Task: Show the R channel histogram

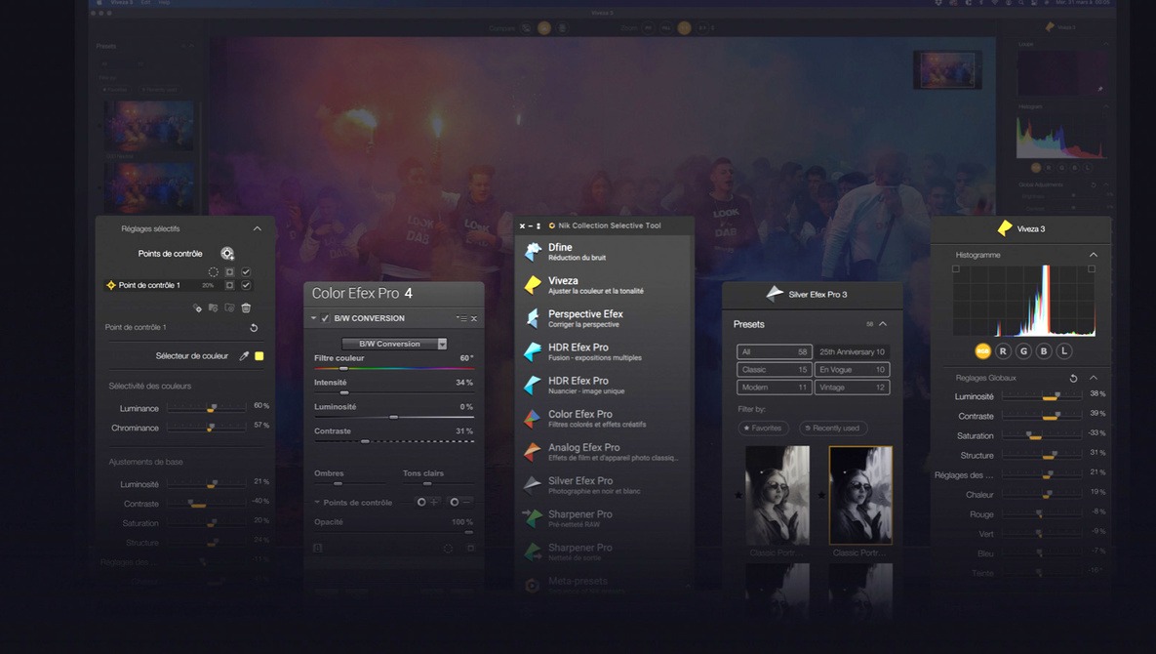Action: [x=1003, y=351]
